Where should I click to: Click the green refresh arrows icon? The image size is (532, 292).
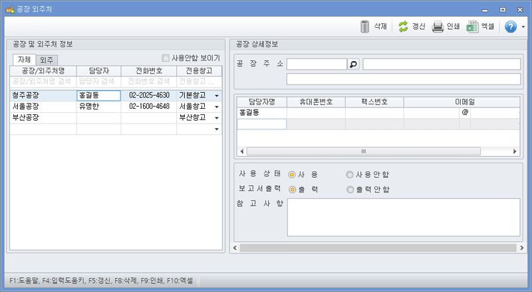coord(403,27)
